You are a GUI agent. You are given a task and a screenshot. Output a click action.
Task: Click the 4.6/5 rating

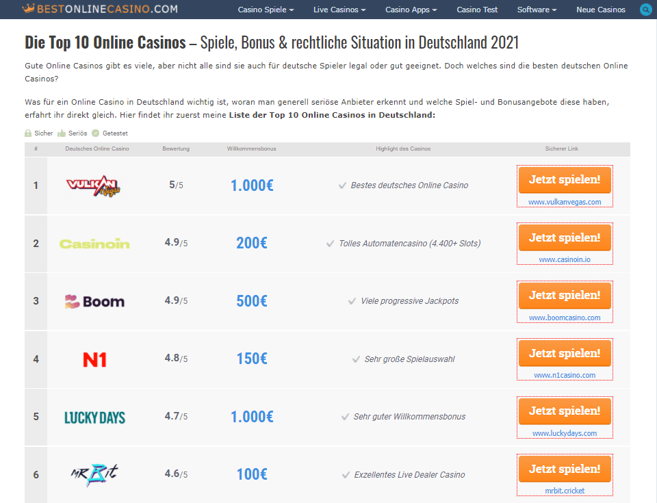[176, 474]
